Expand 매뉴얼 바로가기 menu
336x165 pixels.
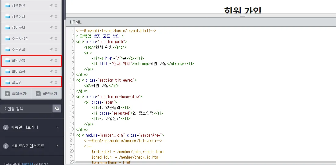(x=32, y=127)
